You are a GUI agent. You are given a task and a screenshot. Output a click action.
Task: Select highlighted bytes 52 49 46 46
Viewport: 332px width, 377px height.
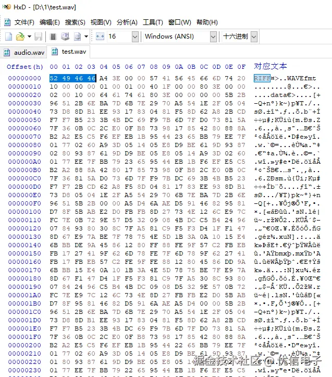click(x=72, y=78)
